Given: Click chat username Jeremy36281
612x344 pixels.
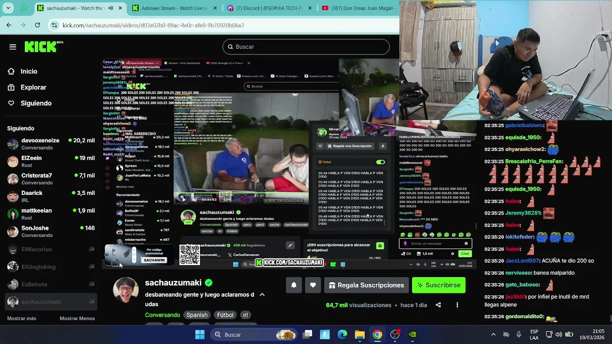Looking at the screenshot, I should 523,213.
